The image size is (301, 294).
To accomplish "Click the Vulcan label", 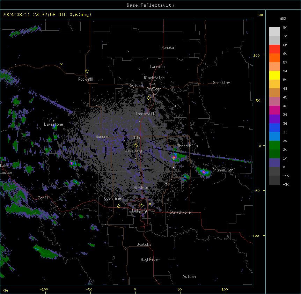I will click(x=190, y=277).
